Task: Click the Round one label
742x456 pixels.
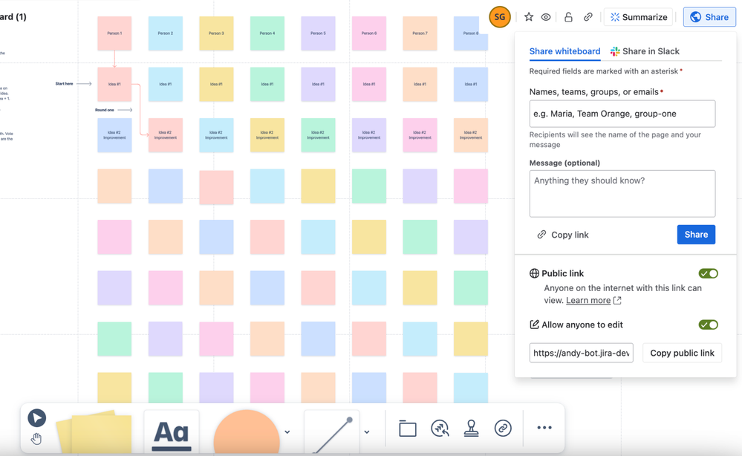Action: [x=105, y=110]
